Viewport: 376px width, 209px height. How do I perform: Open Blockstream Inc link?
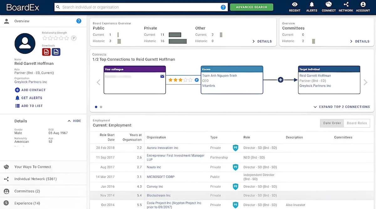point(159,195)
